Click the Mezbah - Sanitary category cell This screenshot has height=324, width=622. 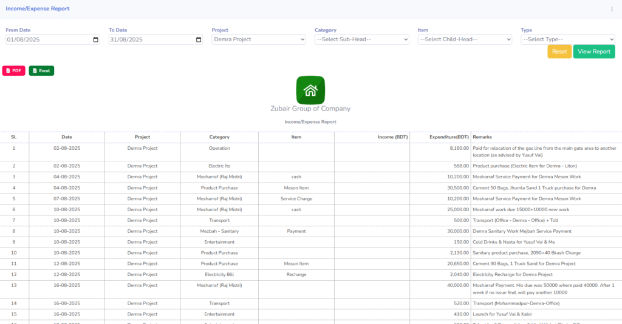(219, 231)
